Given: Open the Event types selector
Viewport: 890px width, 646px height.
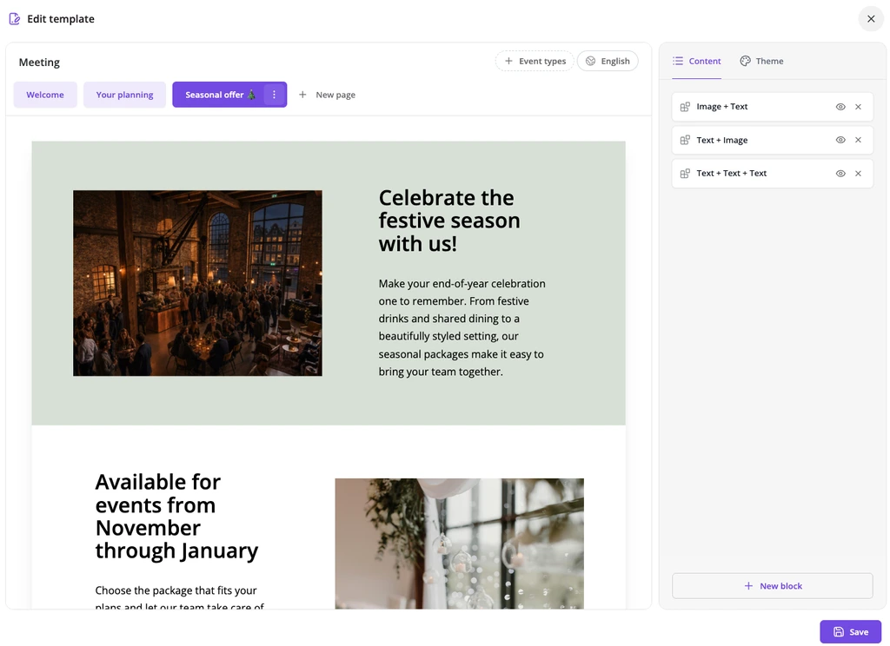Looking at the screenshot, I should coord(535,62).
